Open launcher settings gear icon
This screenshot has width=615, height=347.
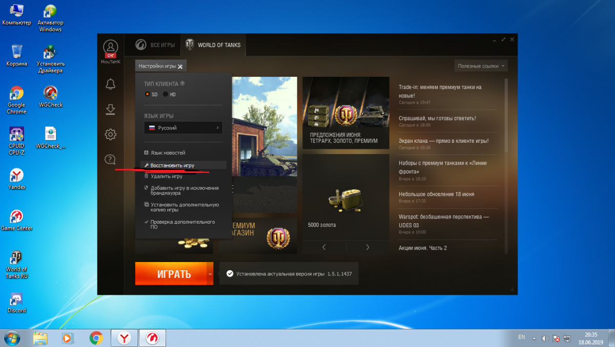tap(110, 135)
